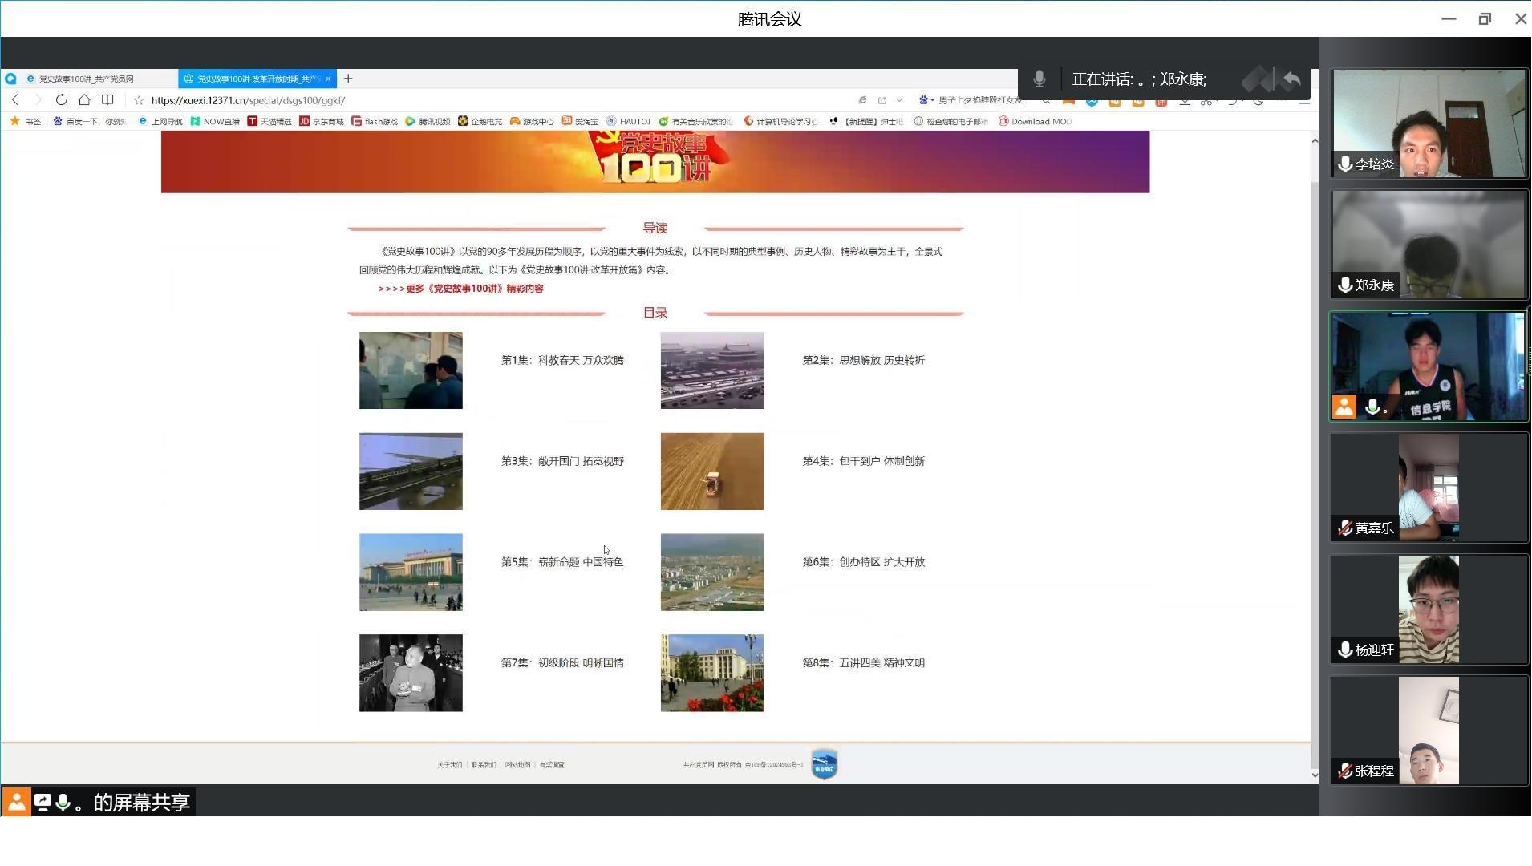The width and height of the screenshot is (1532, 866).
Task: Go forward with the browser forward arrow
Action: point(37,100)
